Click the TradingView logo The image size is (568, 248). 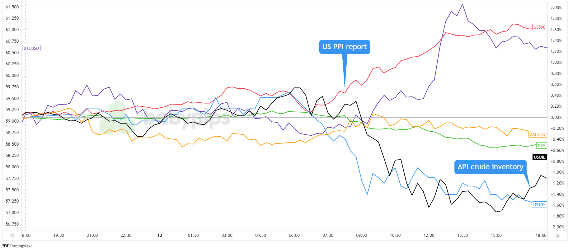tap(17, 246)
